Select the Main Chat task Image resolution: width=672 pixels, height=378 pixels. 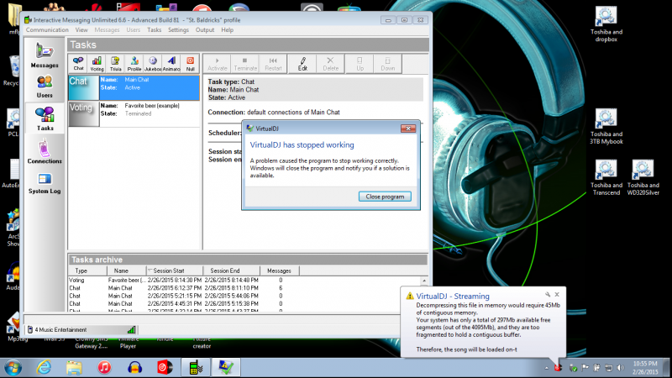click(134, 88)
